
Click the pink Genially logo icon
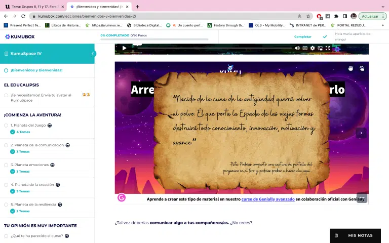click(122, 197)
